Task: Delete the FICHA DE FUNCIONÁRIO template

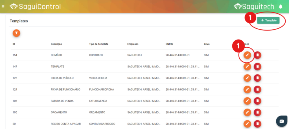Action: tap(257, 89)
